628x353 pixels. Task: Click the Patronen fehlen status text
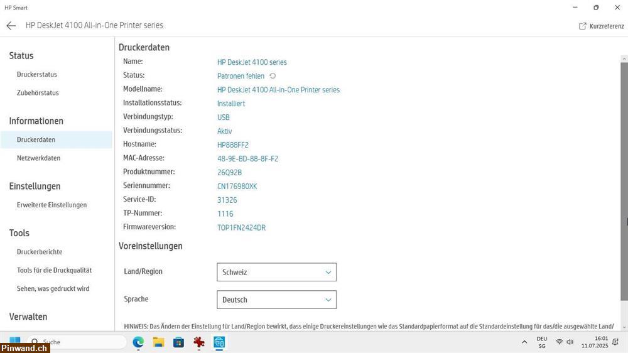pos(241,76)
